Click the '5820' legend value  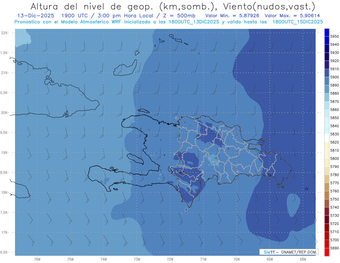point(335,142)
